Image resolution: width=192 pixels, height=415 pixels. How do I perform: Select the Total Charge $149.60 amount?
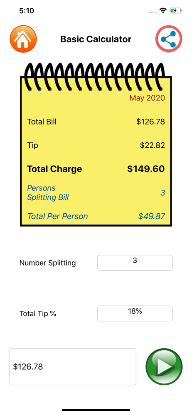point(146,169)
